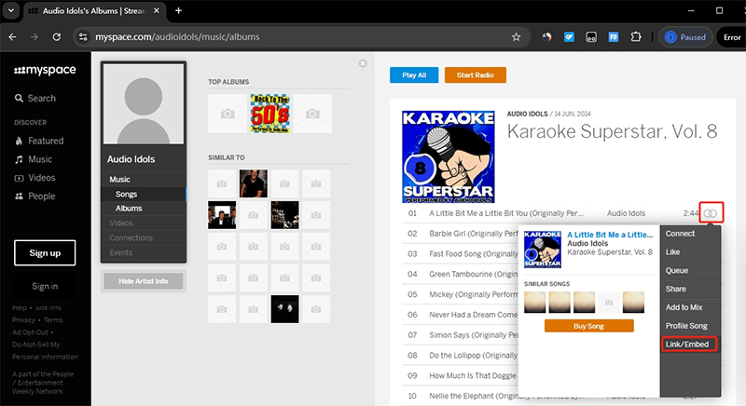Open a new browser tab
Viewport: 746px width, 406px height.
(178, 10)
